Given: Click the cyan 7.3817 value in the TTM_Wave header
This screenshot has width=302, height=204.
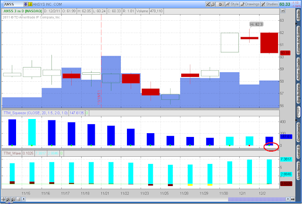Looking at the screenshot, I should click(41, 153).
